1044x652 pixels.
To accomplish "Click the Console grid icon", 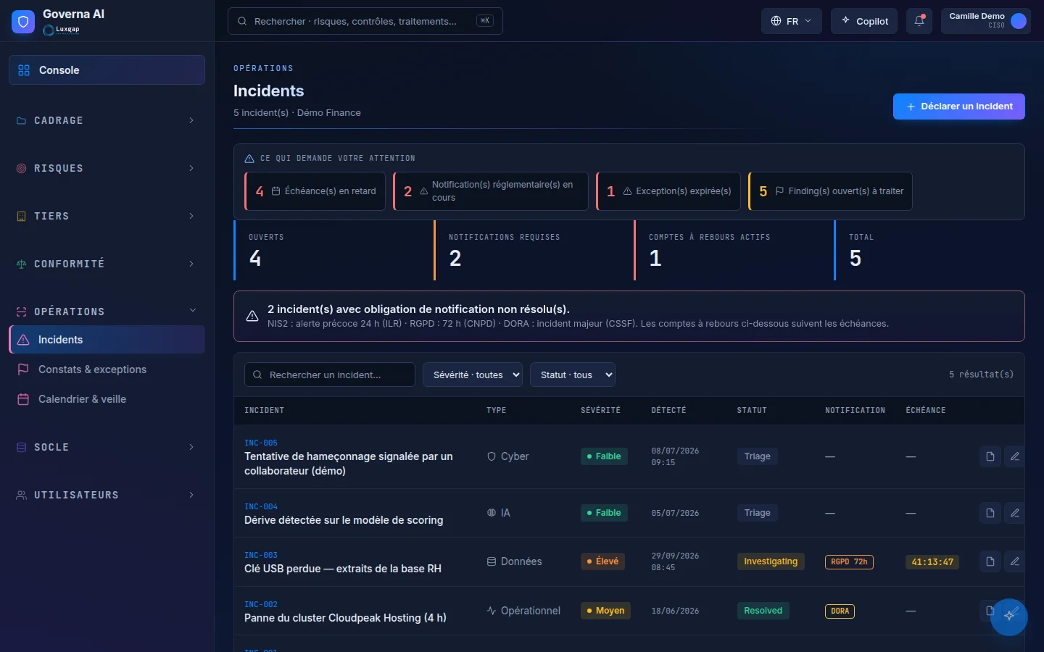I will pyautogui.click(x=24, y=70).
